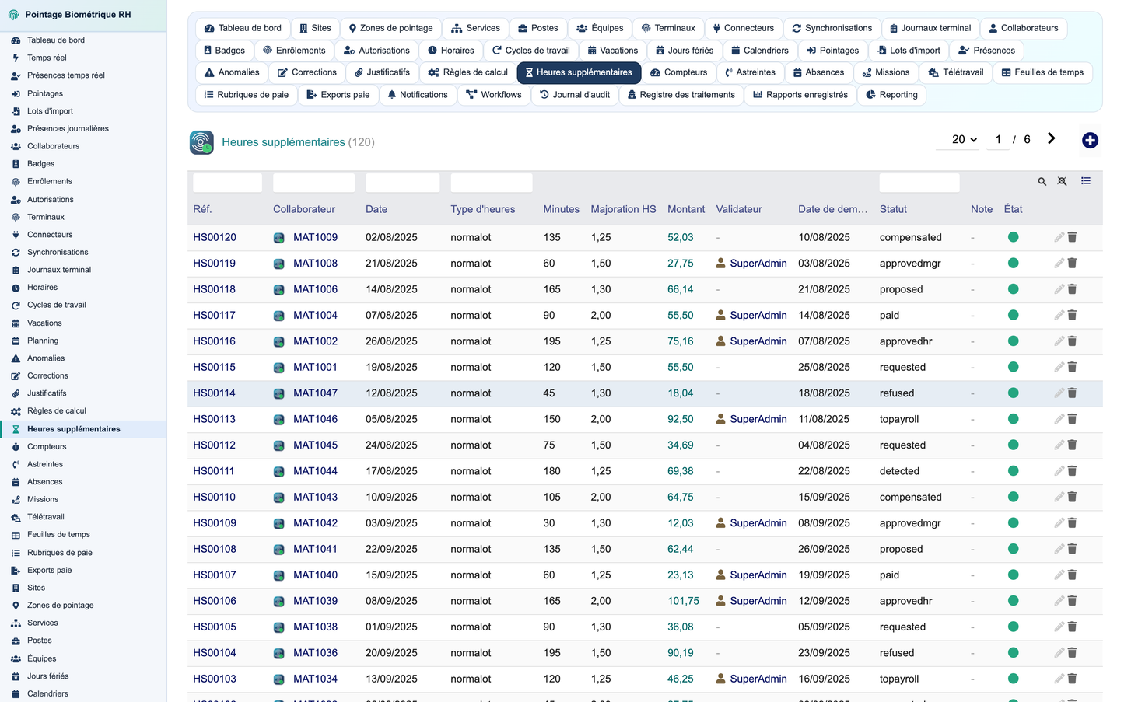
Task: Switch to Feuilles de temps tab
Action: [1042, 72]
